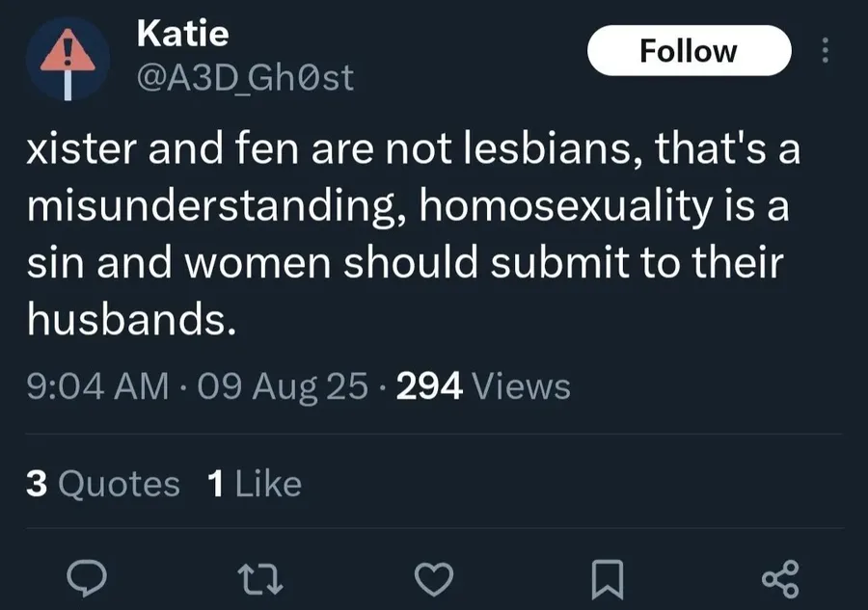This screenshot has height=610, width=868.
Task: Click the word 'misunderstanding,' in the tweet
Action: [215, 207]
